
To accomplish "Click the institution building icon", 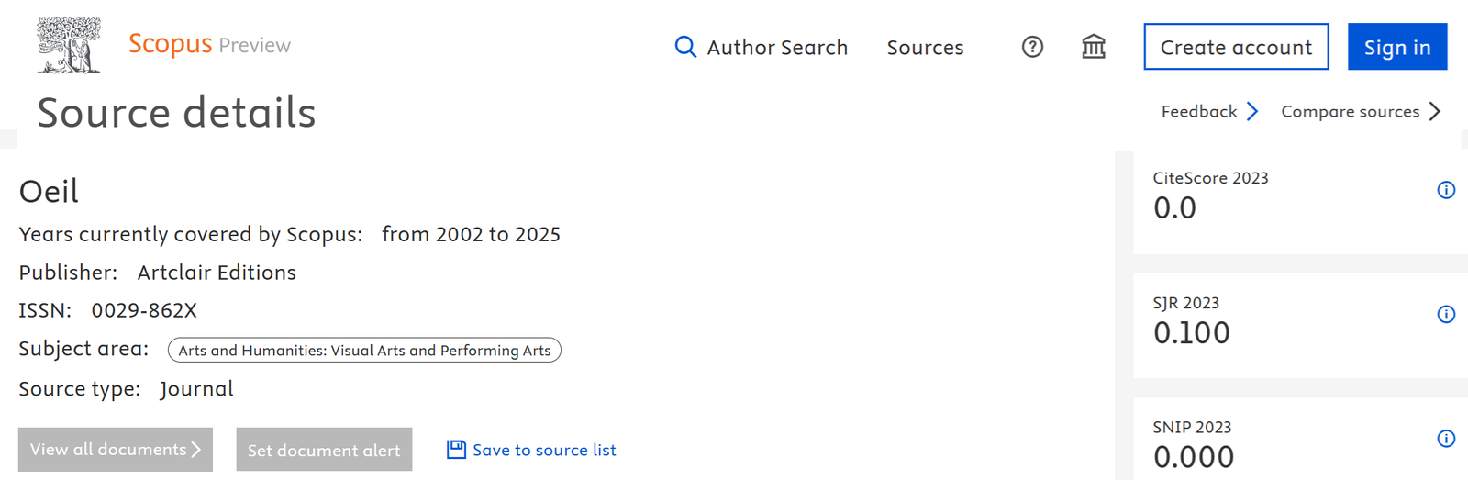I will 1094,47.
